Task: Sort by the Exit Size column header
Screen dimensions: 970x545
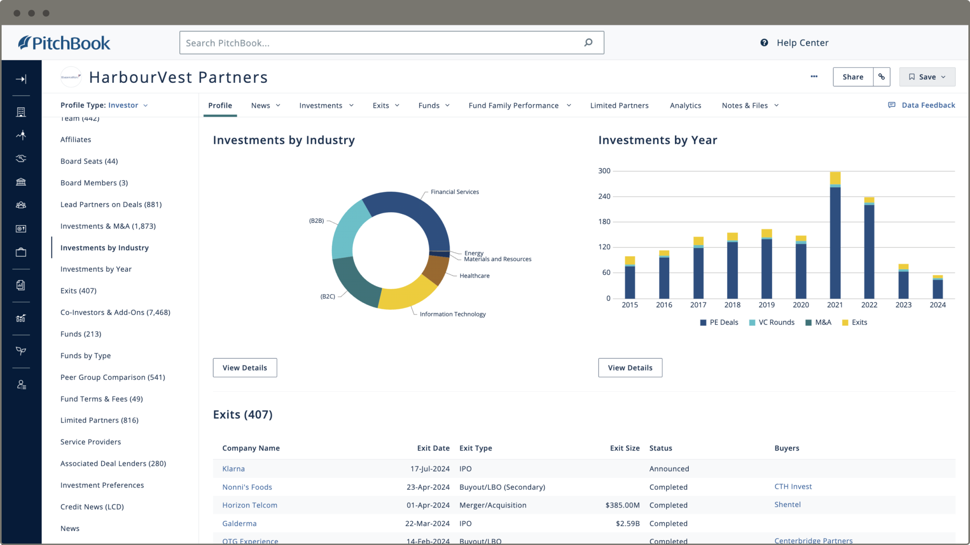Action: 624,448
